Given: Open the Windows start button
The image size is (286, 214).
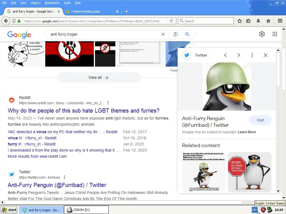Looking at the screenshot, I should pyautogui.click(x=9, y=210).
